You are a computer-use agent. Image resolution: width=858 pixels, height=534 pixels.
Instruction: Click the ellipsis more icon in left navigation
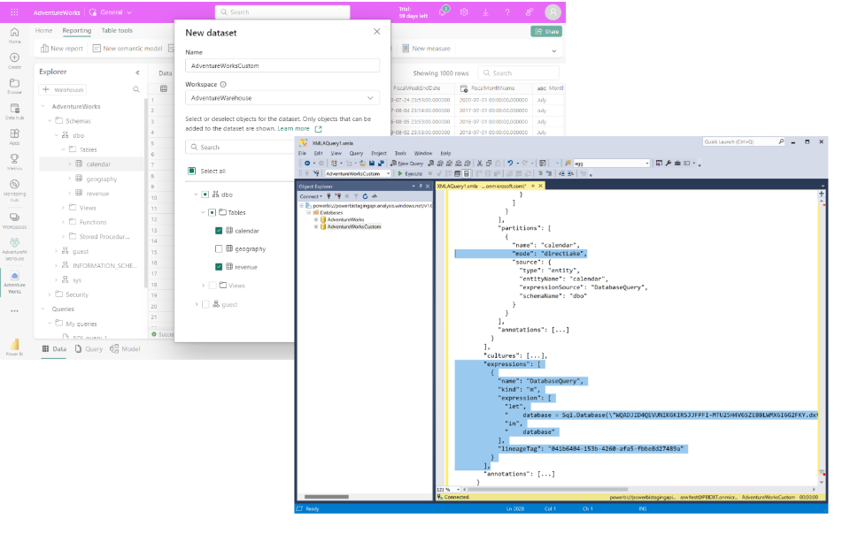tap(15, 311)
